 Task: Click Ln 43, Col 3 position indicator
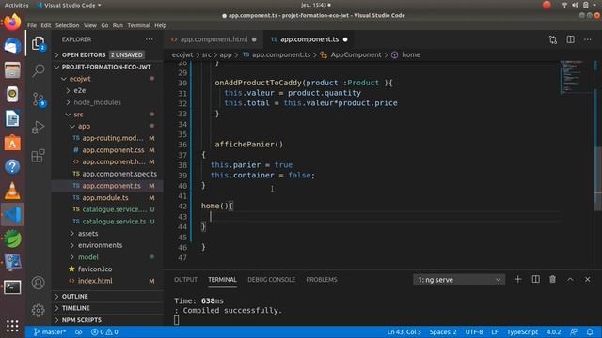click(404, 331)
